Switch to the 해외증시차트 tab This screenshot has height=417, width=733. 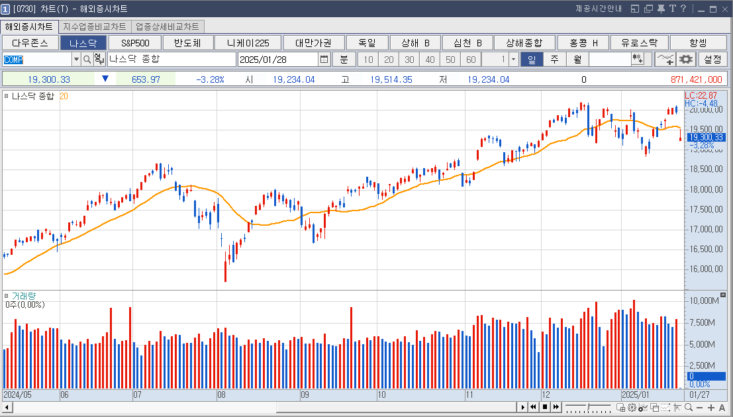click(29, 26)
